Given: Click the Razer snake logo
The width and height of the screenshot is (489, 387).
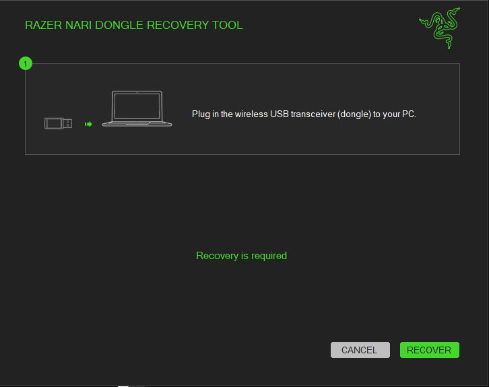Looking at the screenshot, I should [439, 28].
